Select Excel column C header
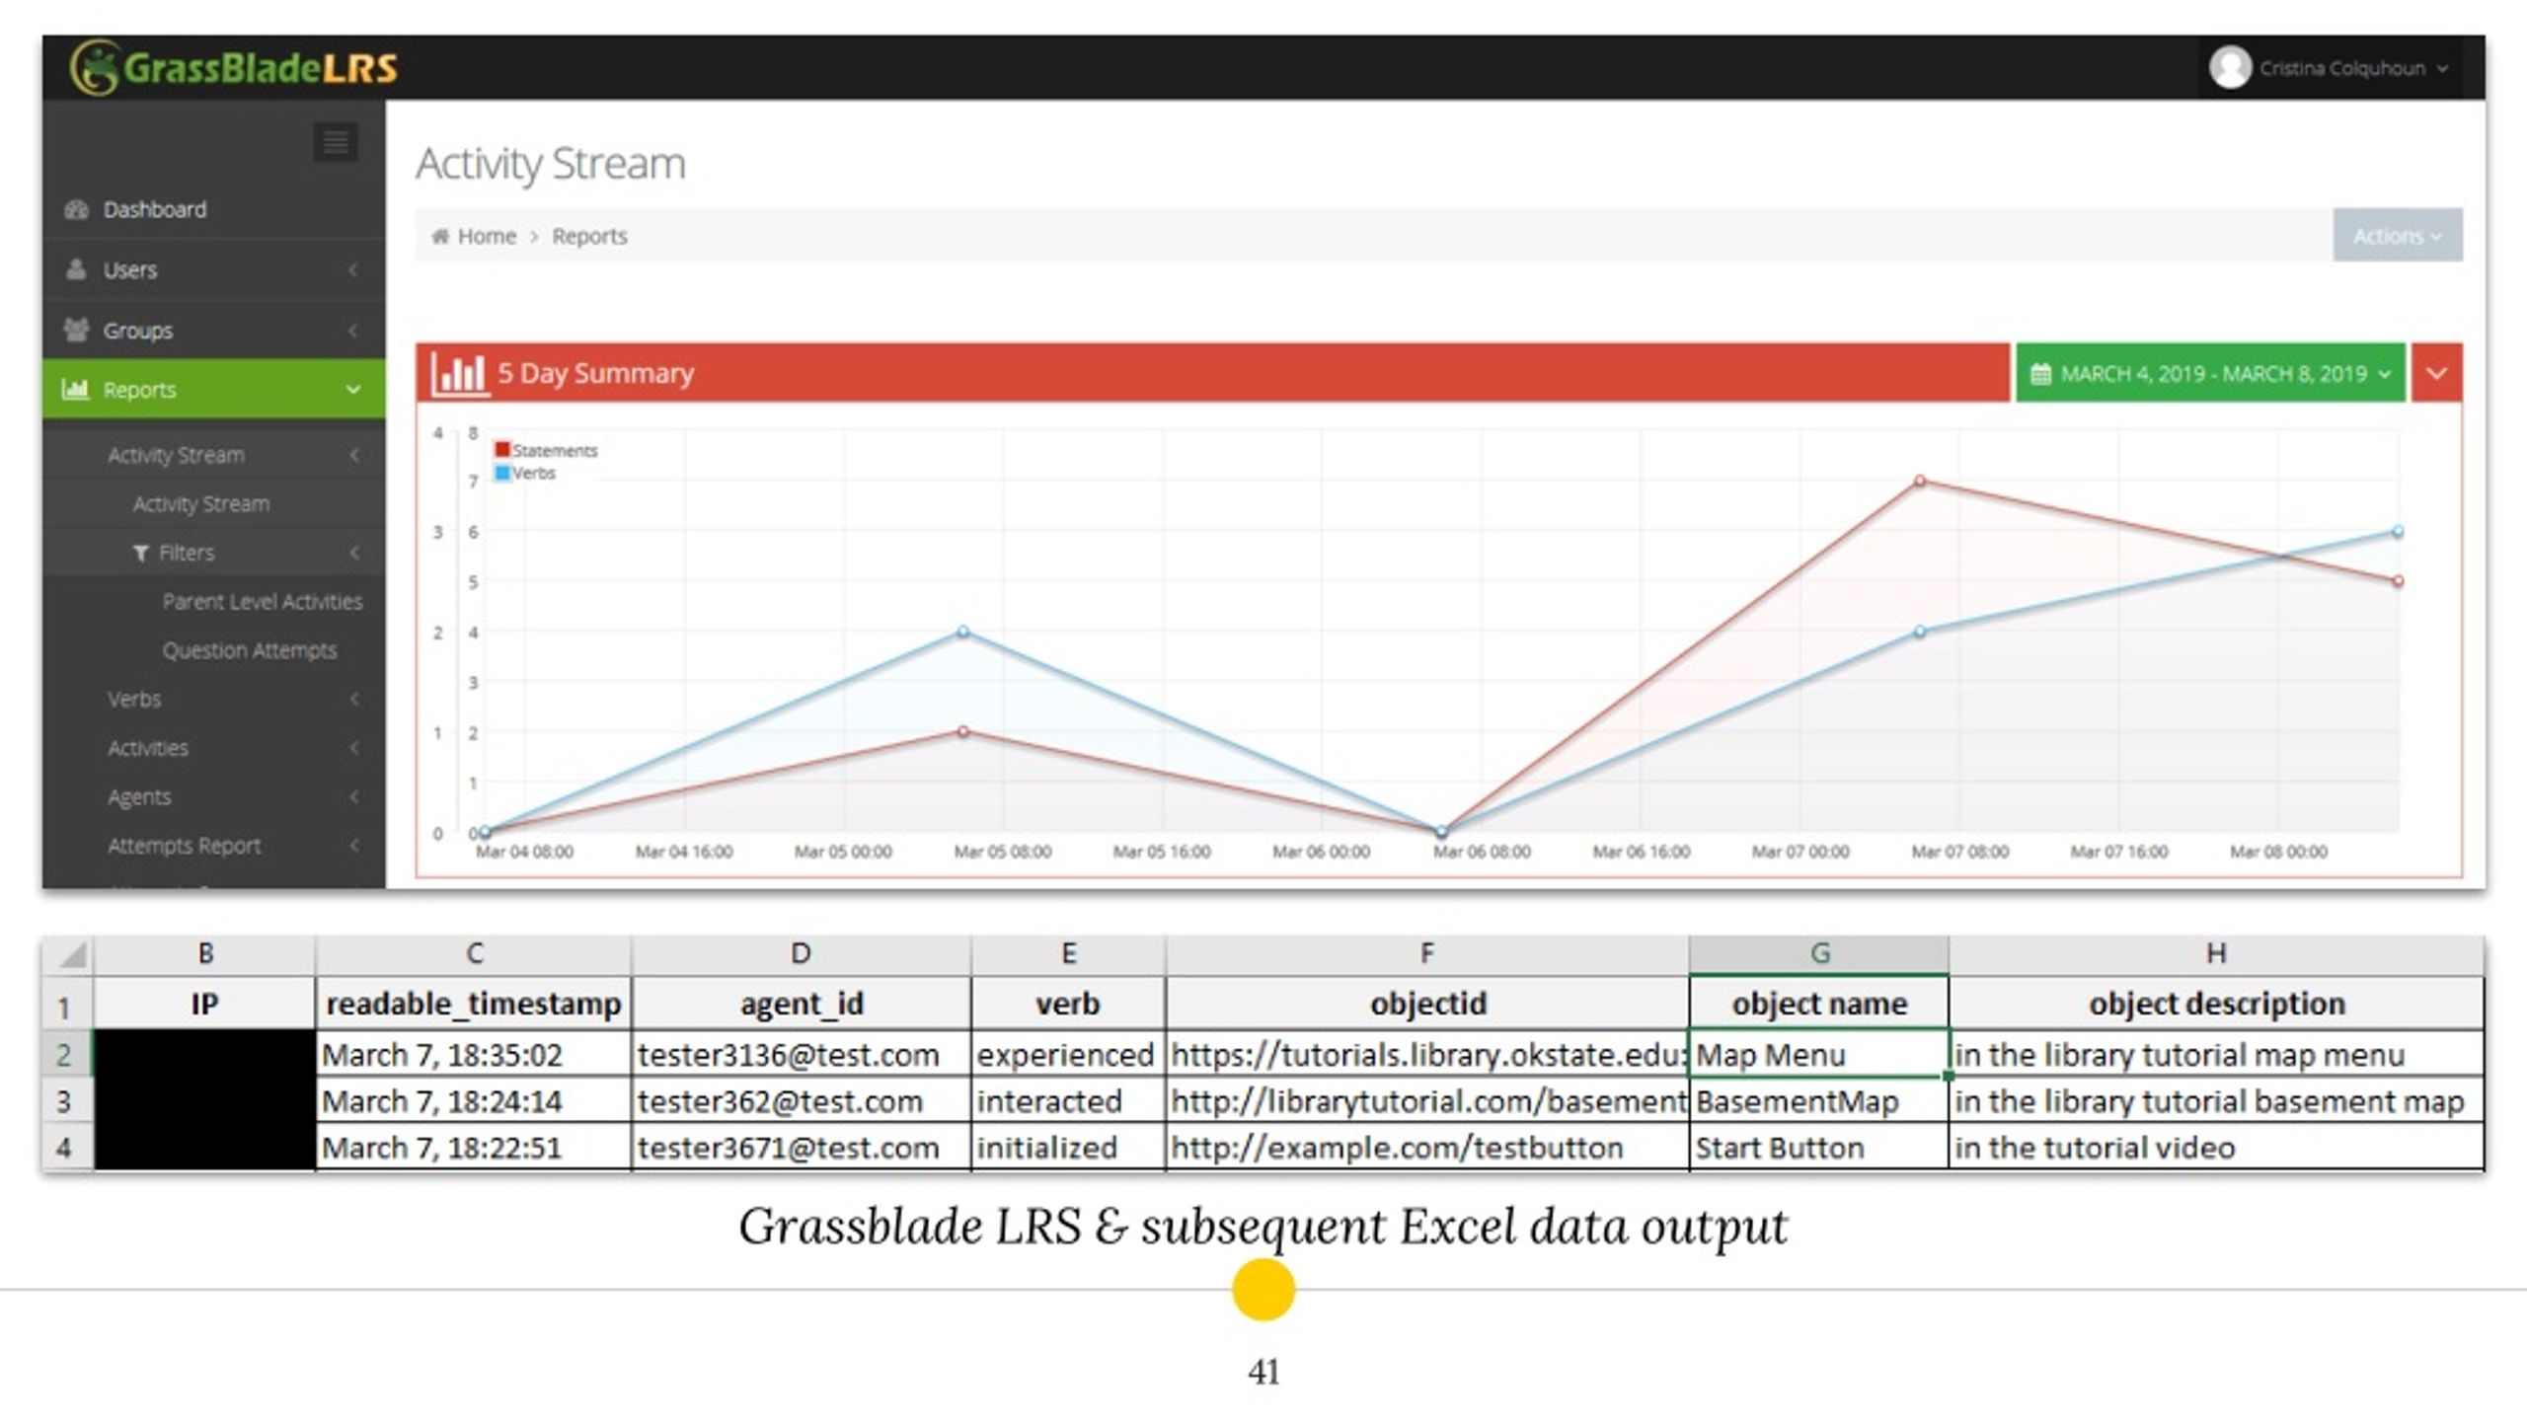Screen dimensions: 2527x1421 tap(474, 954)
